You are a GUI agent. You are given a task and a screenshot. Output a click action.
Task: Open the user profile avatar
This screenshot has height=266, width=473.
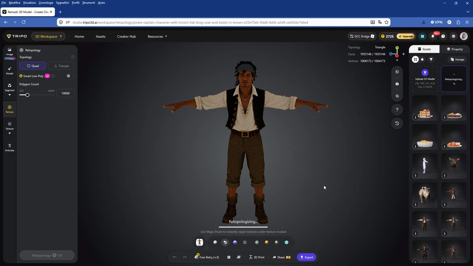464,36
